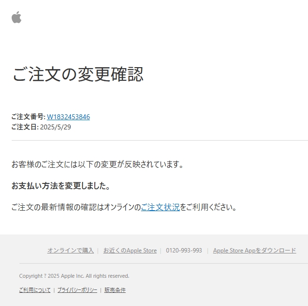View the プライバシーポリシー link

pyautogui.click(x=77, y=290)
